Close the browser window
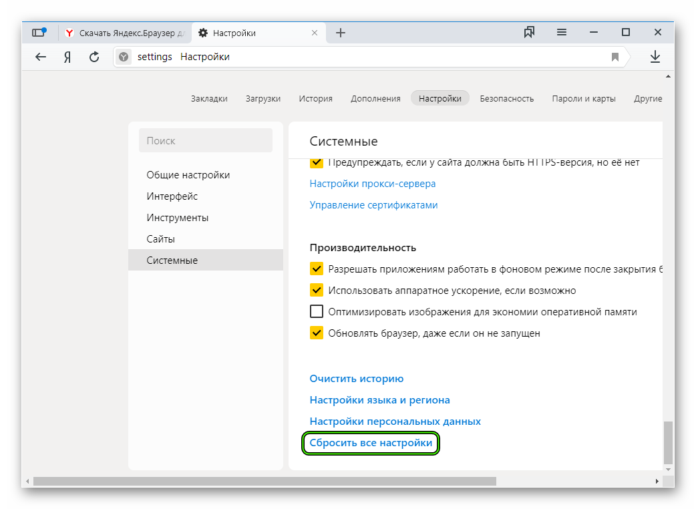The height and width of the screenshot is (509, 696). coord(658,32)
